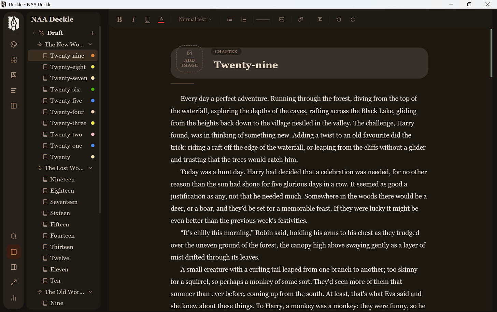Image resolution: width=497 pixels, height=312 pixels.
Task: Click the underlined word favourite
Action: pyautogui.click(x=376, y=135)
